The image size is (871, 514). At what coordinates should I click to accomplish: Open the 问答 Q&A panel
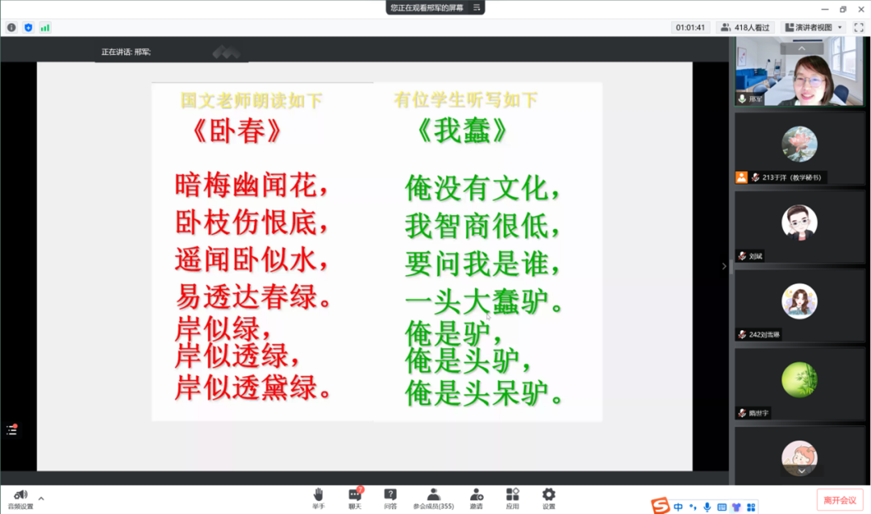pos(390,498)
